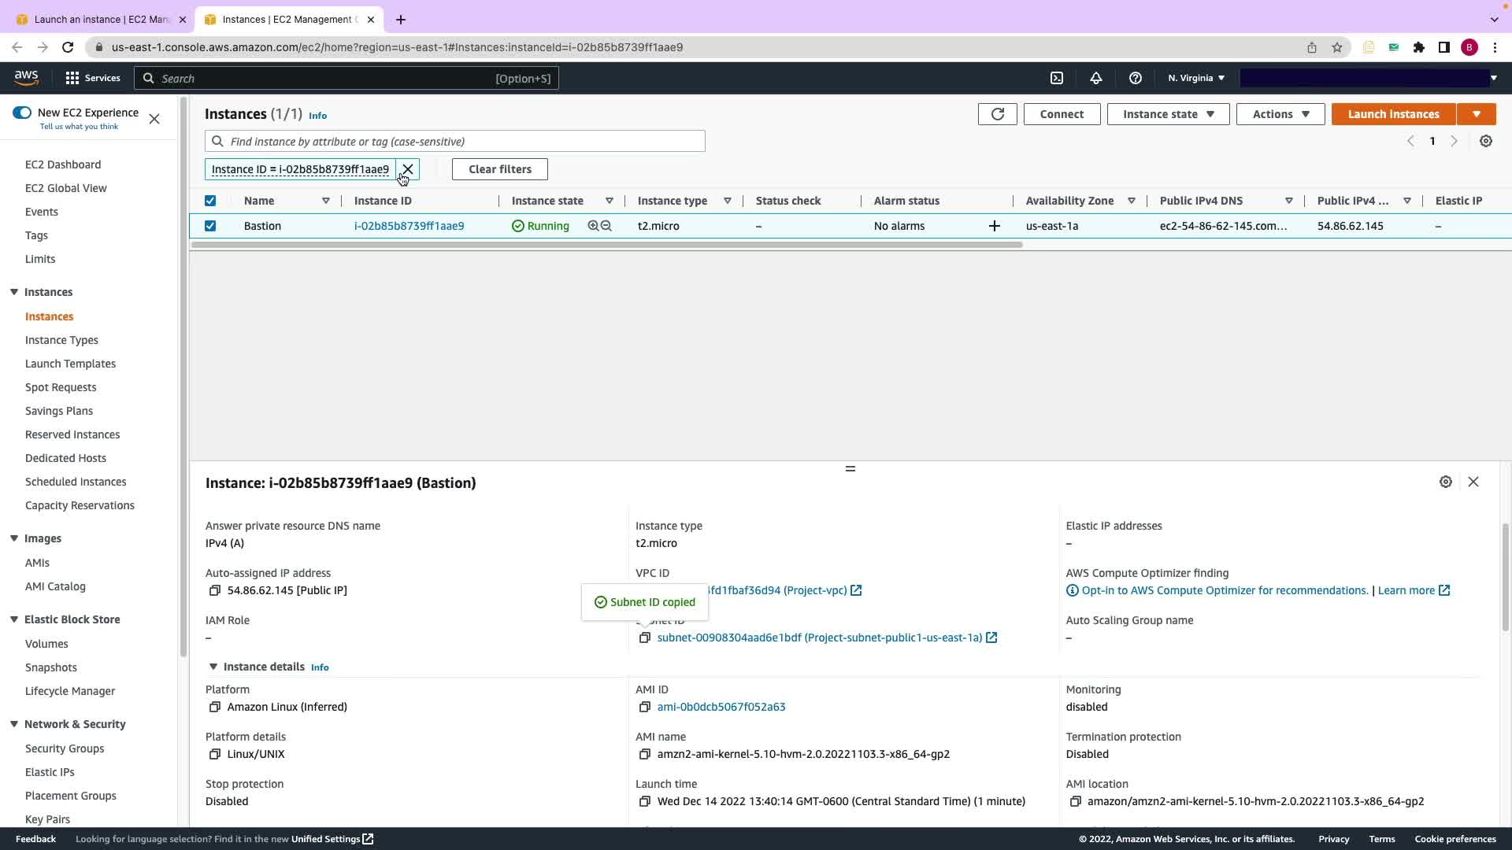Open Security Groups in sidebar
The height and width of the screenshot is (850, 1512).
point(65,748)
